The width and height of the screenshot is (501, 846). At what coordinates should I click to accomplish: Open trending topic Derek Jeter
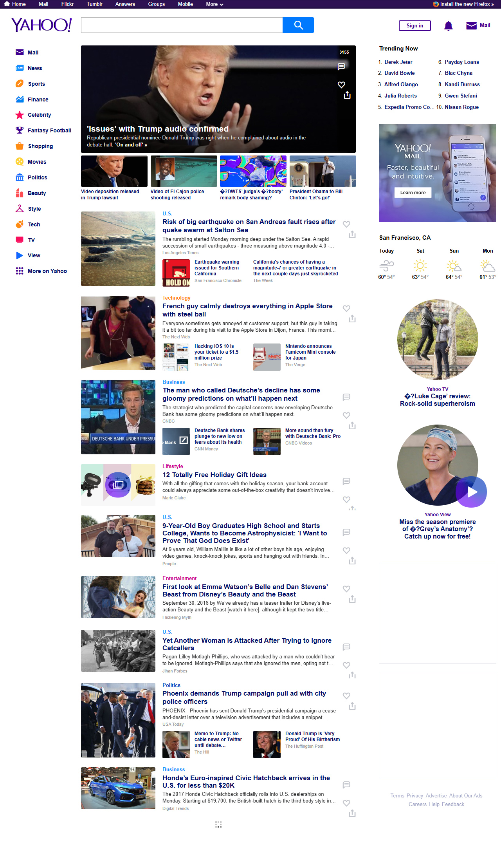click(x=398, y=62)
